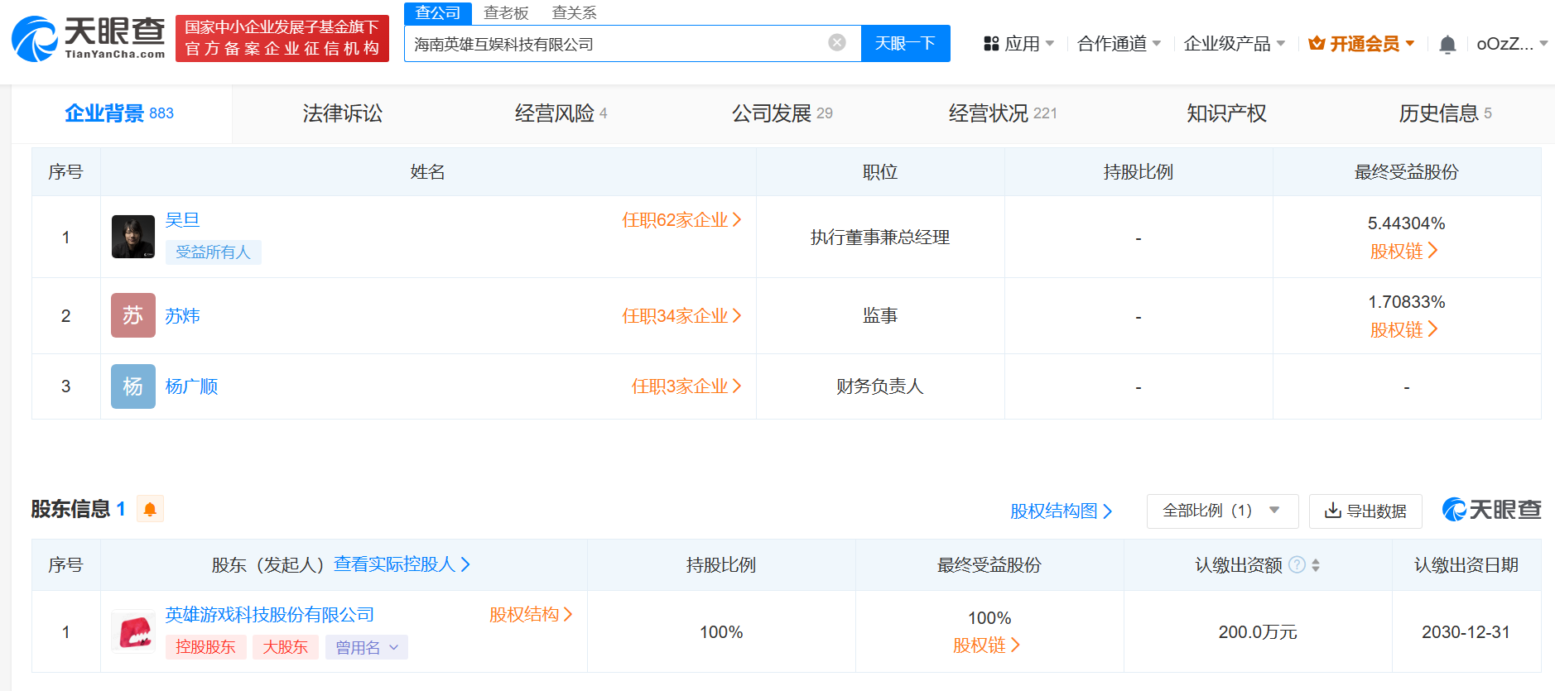
Task: Click the crown icon for 开通会员
Action: pyautogui.click(x=1317, y=44)
